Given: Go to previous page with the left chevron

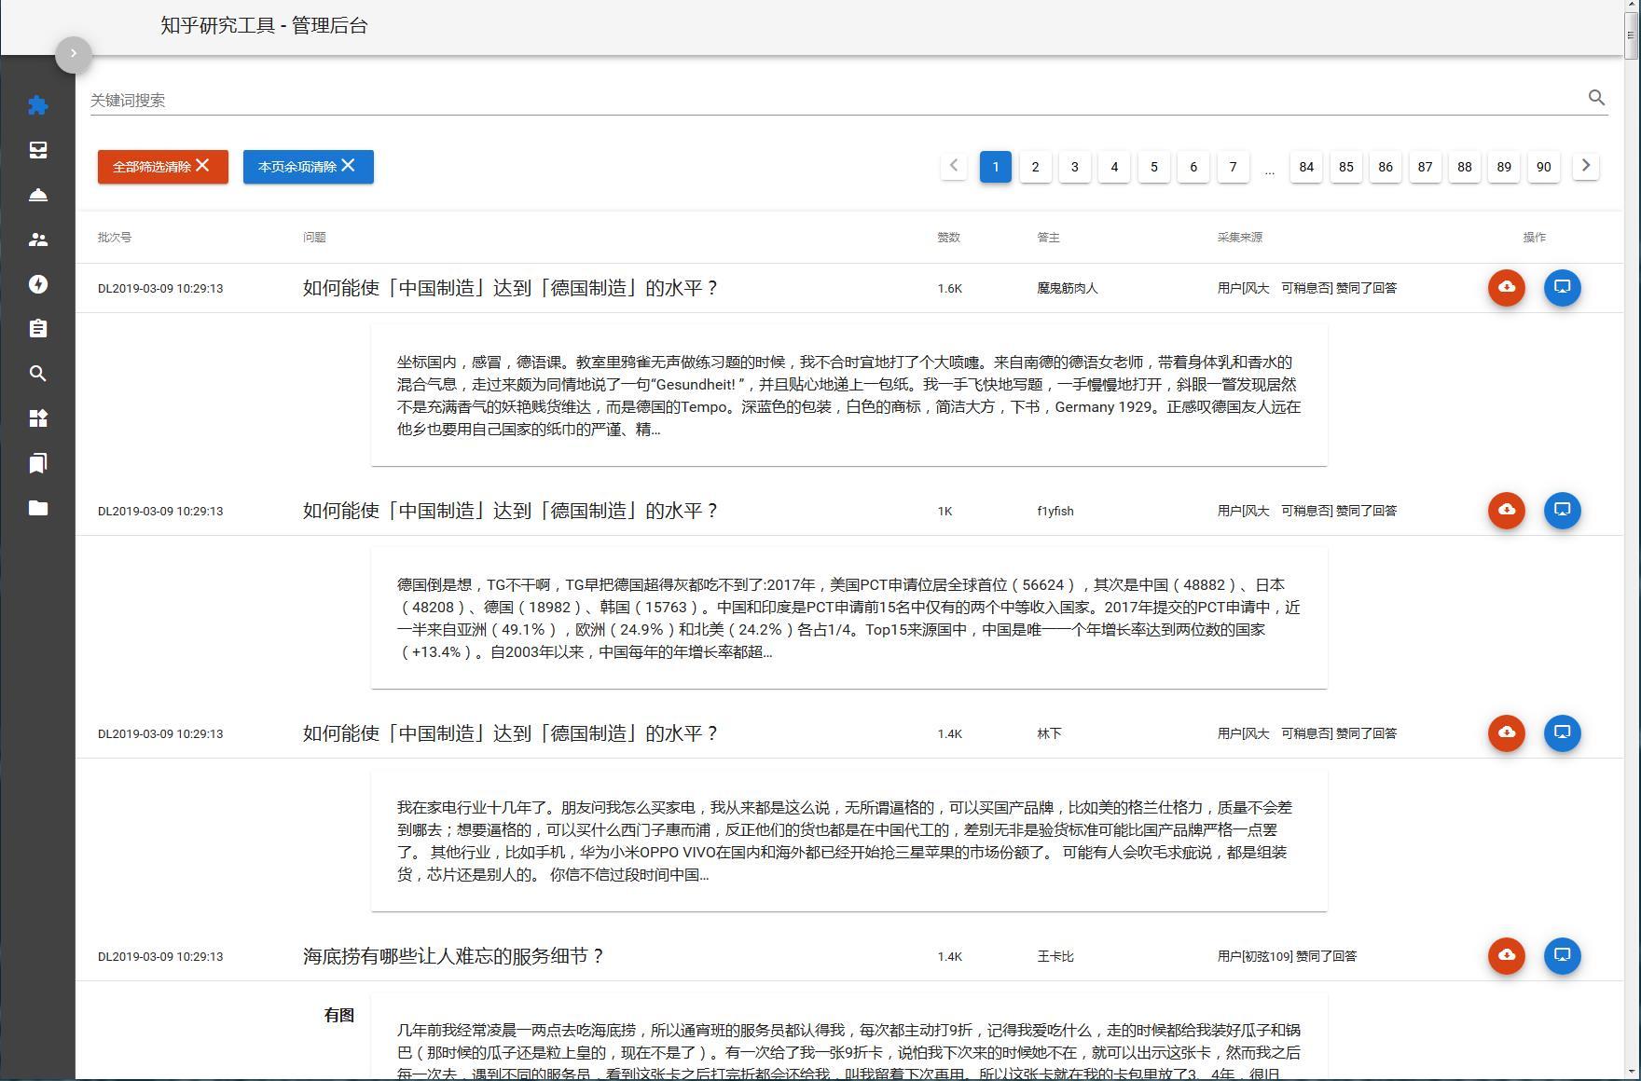Looking at the screenshot, I should click(x=954, y=166).
